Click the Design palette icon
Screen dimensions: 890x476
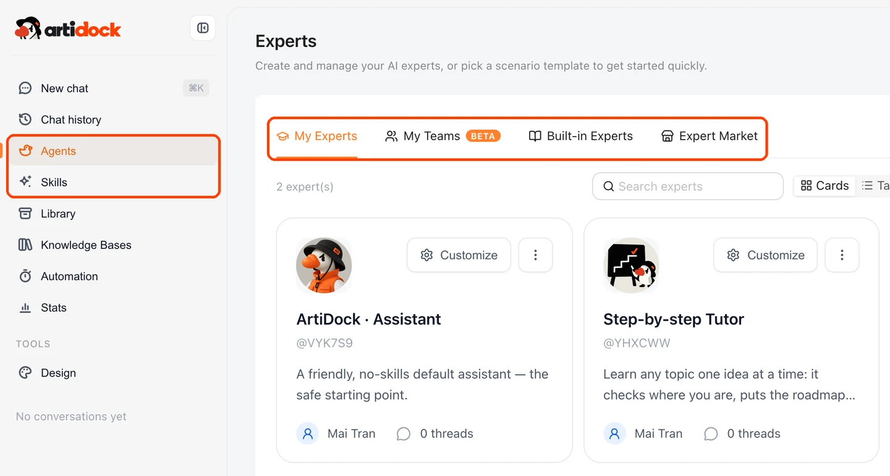point(25,373)
